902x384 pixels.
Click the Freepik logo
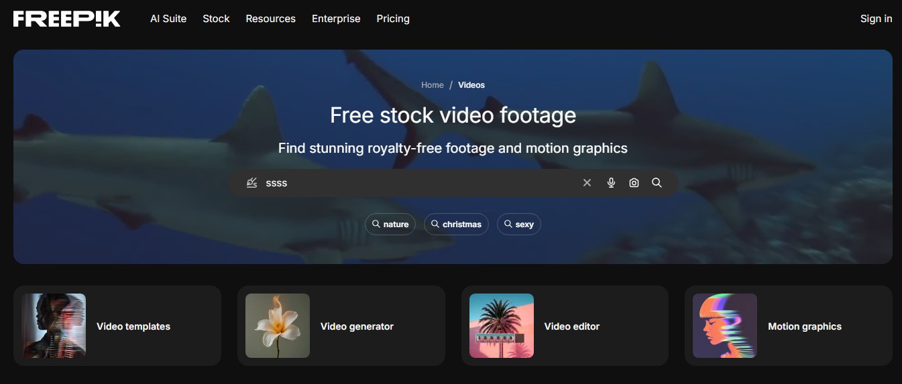tap(67, 19)
